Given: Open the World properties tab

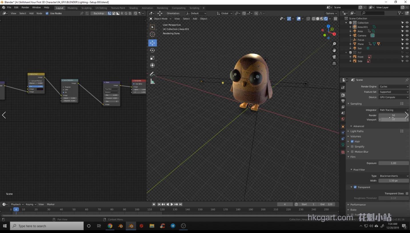Looking at the screenshot, I should pos(343,119).
